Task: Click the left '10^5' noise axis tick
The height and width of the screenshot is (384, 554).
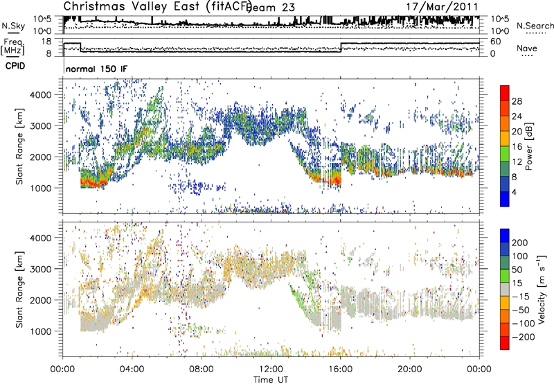Action: coord(42,19)
